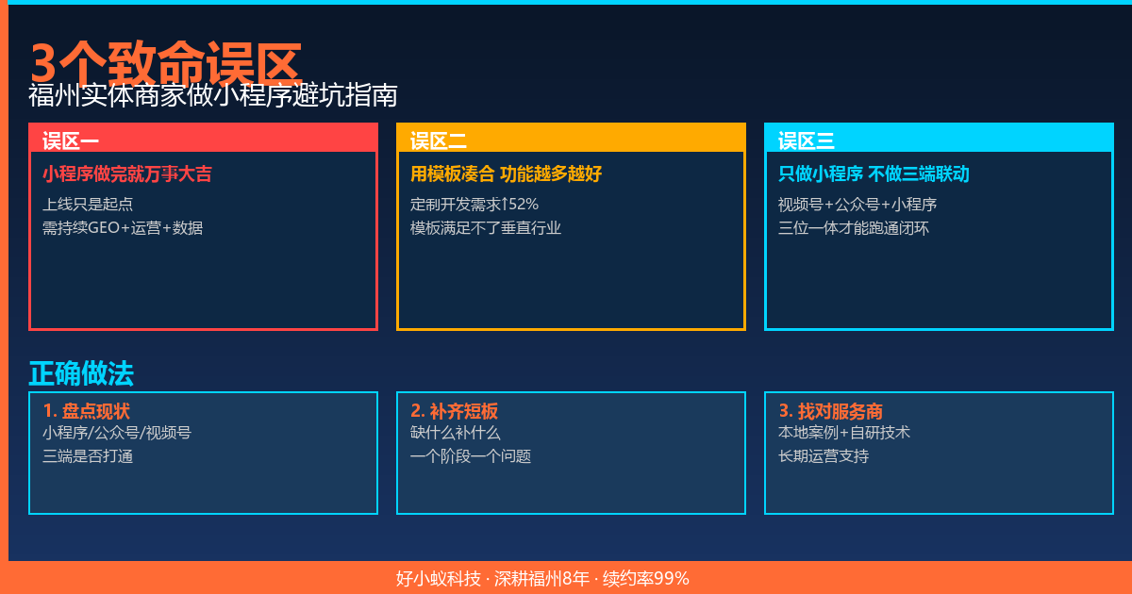Click the line 需持续GEO+运营+数据
1132x594 pixels.
click(x=122, y=228)
